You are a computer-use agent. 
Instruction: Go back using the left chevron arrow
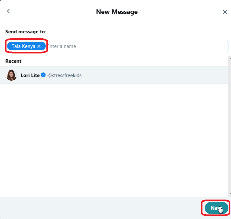click(8, 11)
